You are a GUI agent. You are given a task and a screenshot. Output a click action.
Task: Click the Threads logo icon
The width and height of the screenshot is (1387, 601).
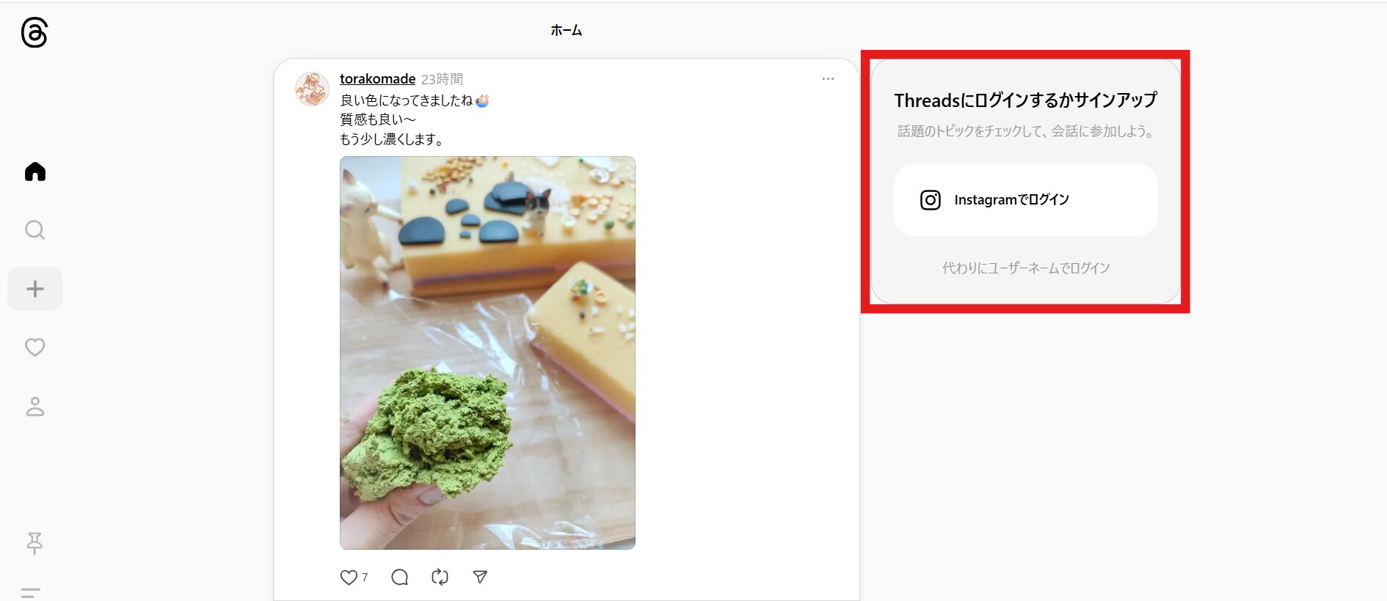[34, 33]
